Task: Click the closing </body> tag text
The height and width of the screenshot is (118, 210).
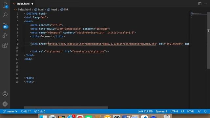Action: 29,78
